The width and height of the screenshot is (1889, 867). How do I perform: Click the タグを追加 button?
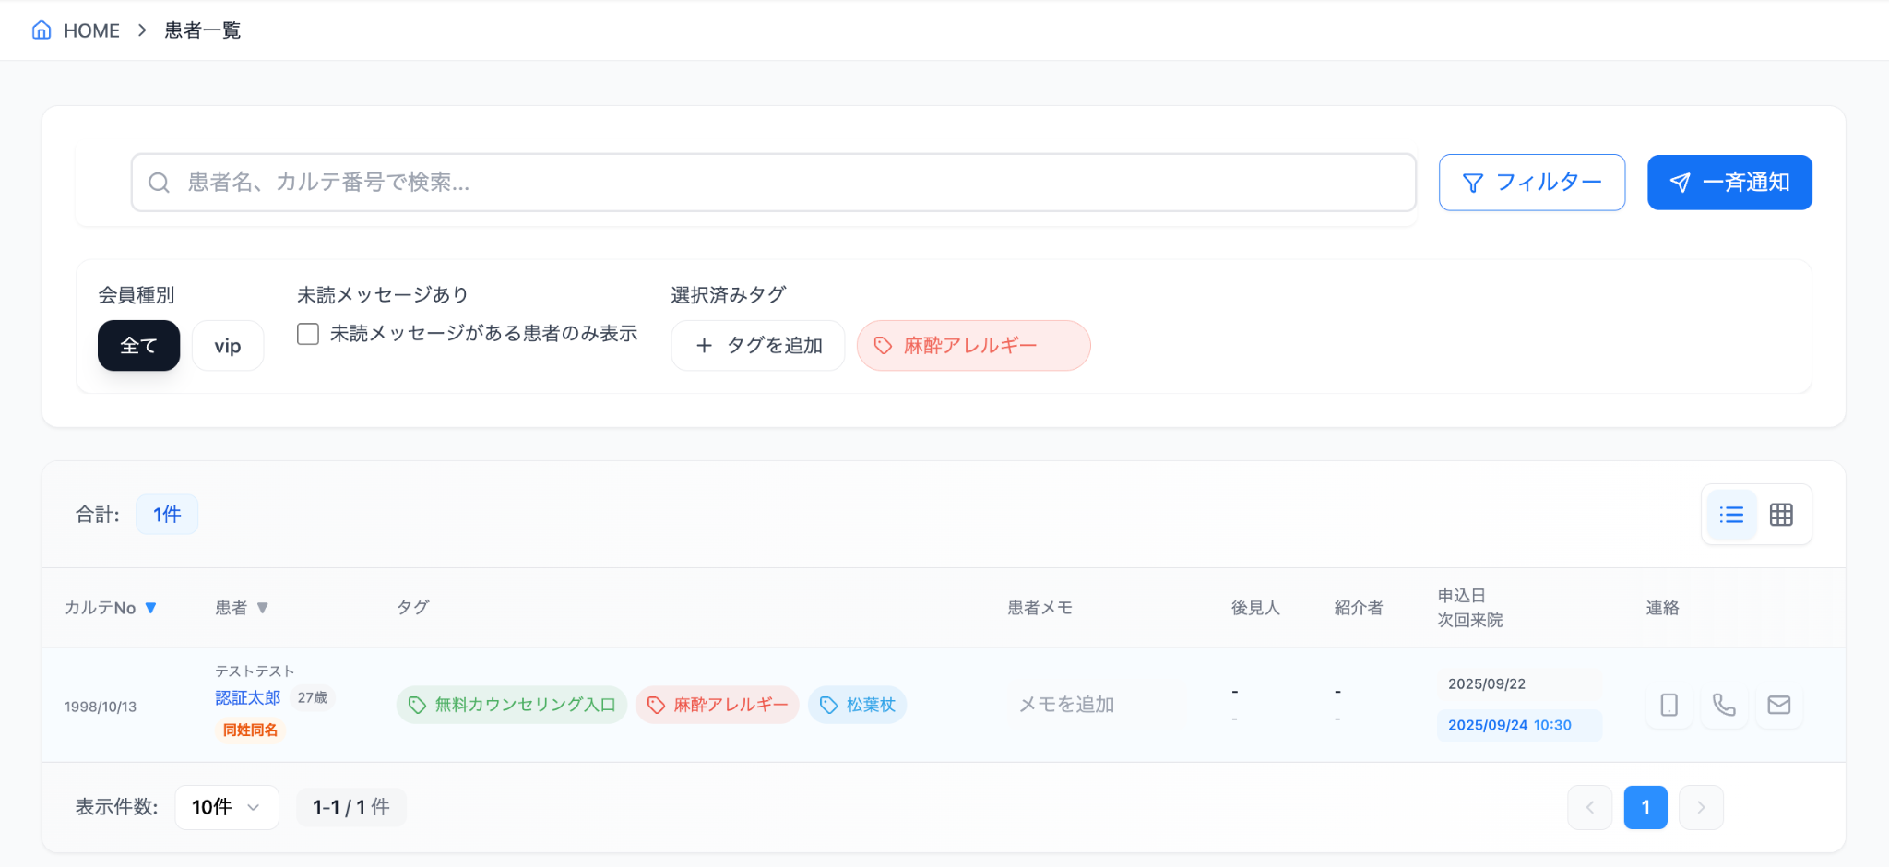coord(757,345)
